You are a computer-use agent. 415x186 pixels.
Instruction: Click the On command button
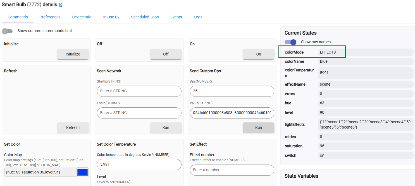click(258, 54)
